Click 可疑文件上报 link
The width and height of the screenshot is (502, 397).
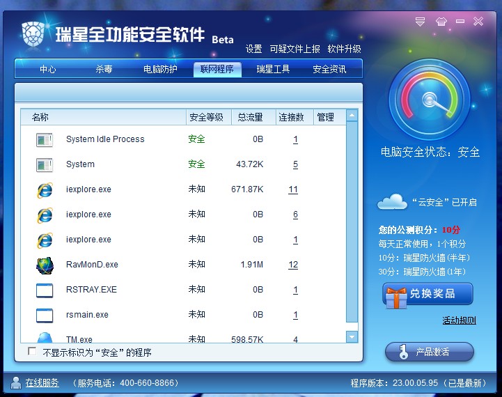click(295, 49)
